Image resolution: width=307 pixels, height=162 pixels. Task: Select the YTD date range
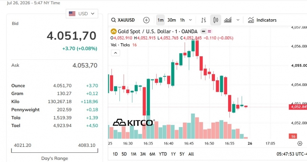[x=163, y=154]
